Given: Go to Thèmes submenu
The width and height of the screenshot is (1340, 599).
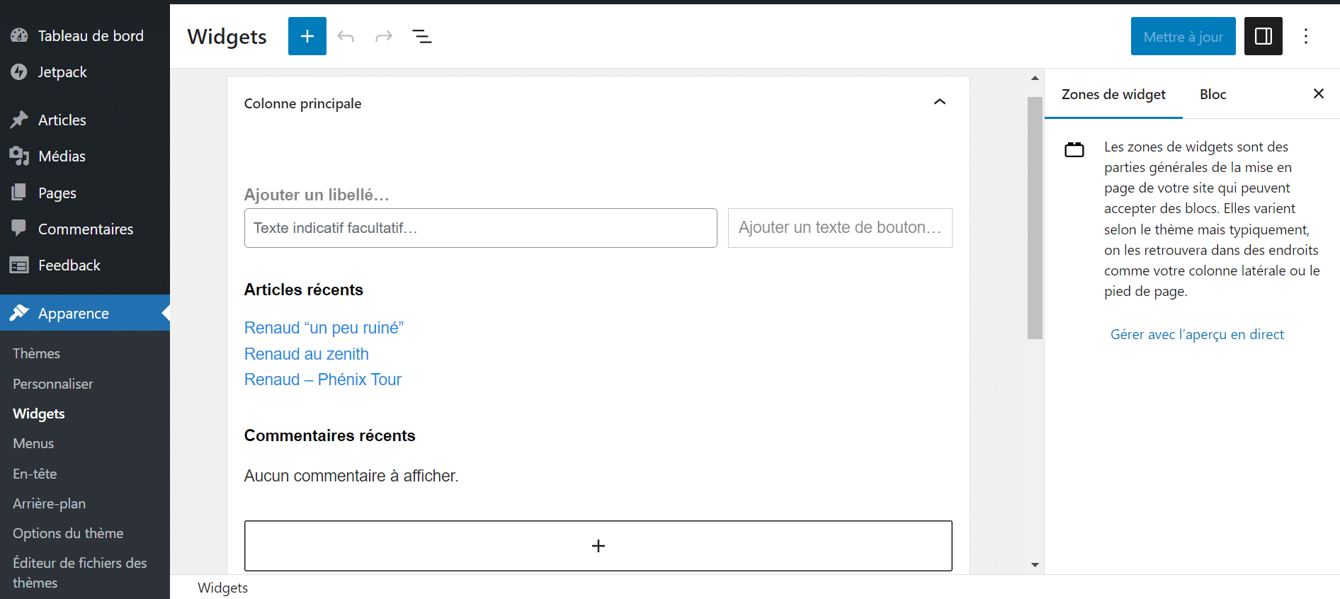Looking at the screenshot, I should [36, 353].
